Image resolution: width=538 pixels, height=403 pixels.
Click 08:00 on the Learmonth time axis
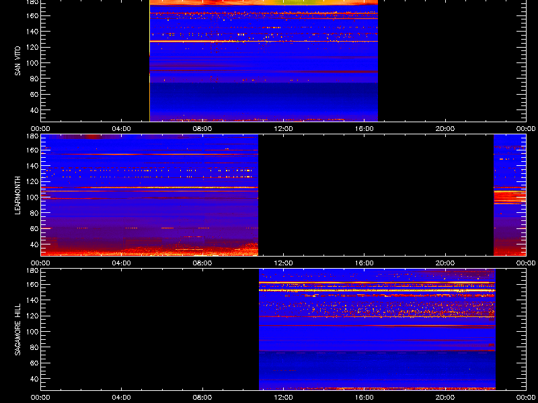point(202,263)
